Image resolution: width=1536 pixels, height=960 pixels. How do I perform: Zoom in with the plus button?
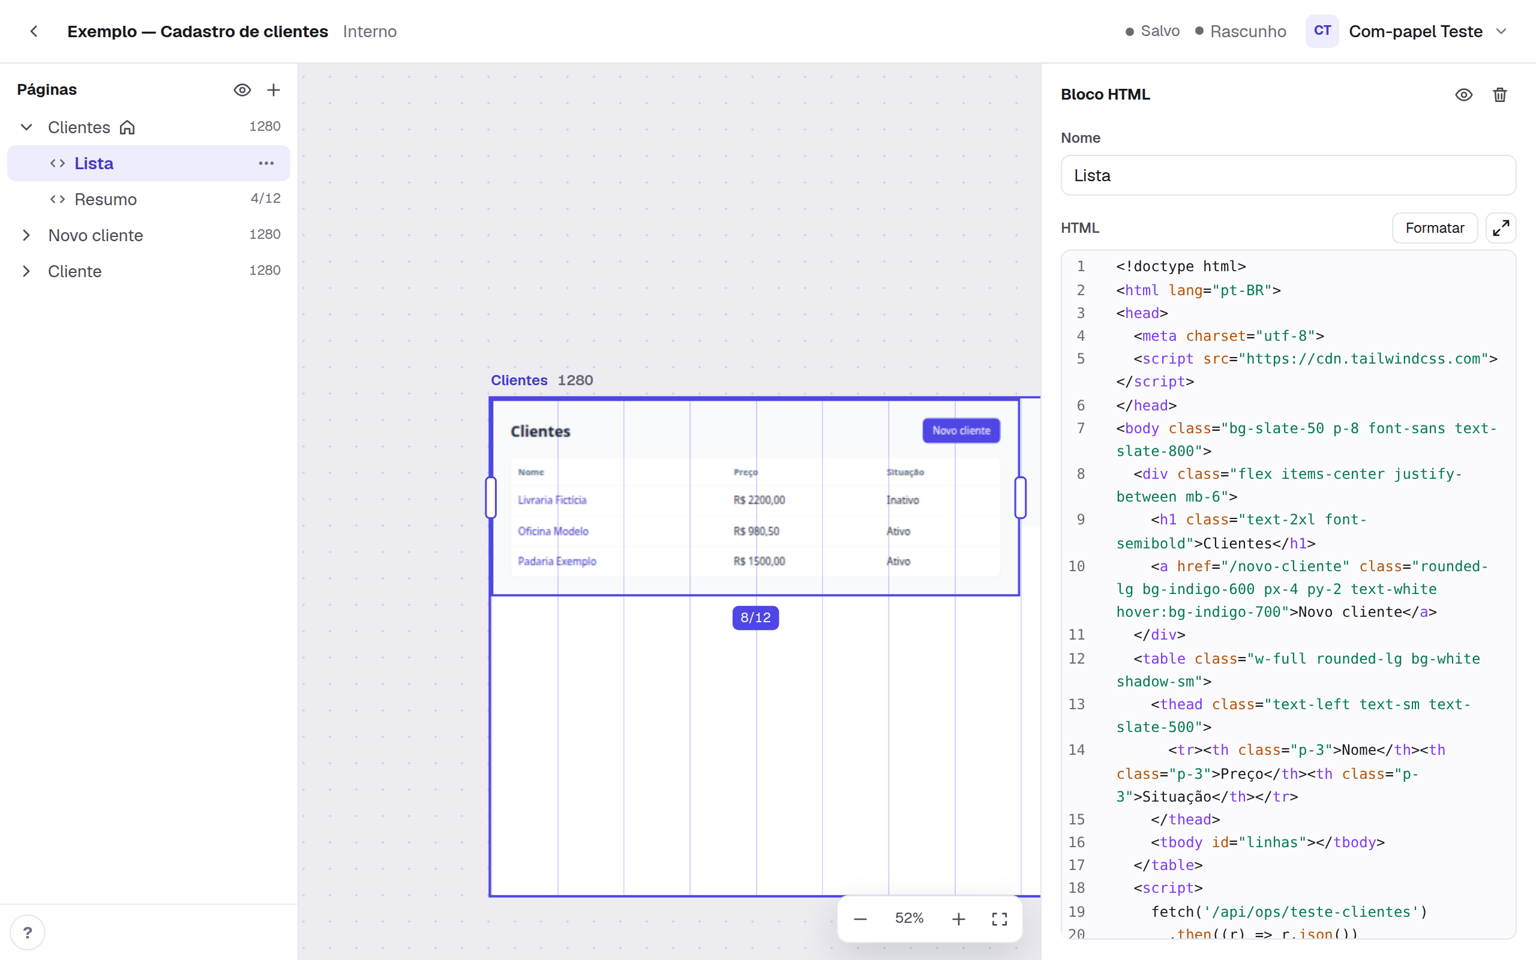pyautogui.click(x=958, y=919)
